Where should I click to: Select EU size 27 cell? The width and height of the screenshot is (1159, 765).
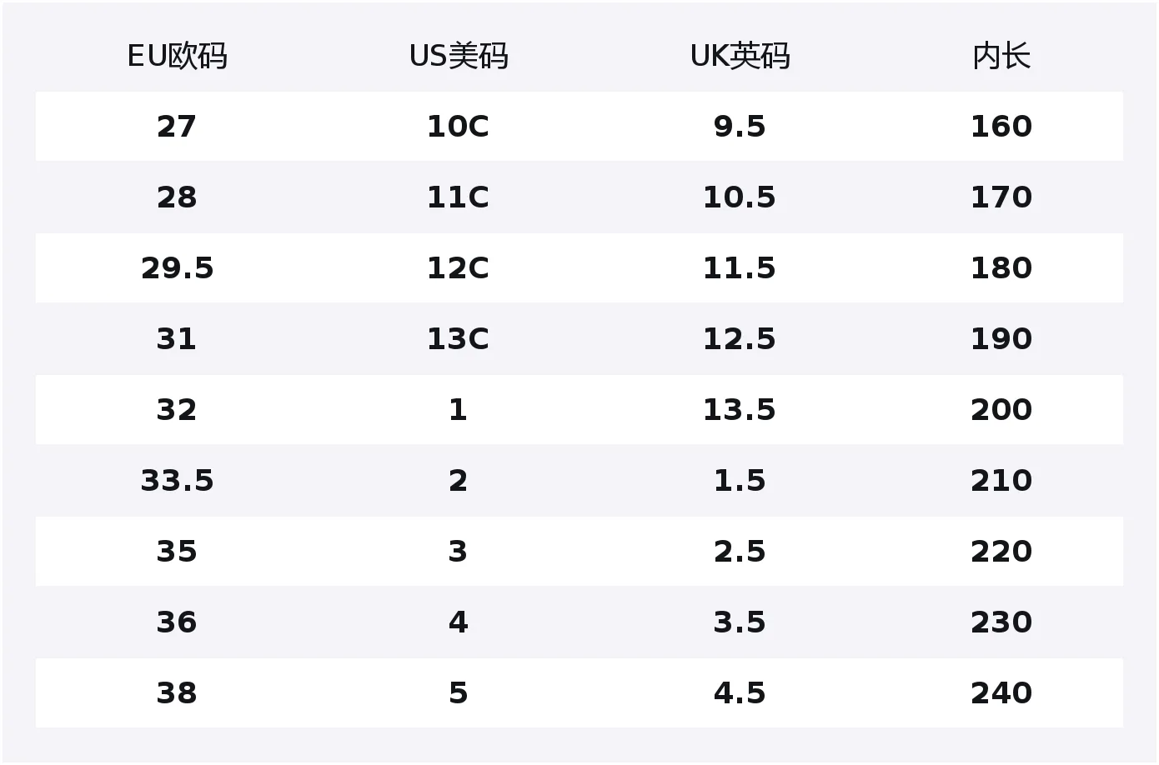(x=177, y=127)
